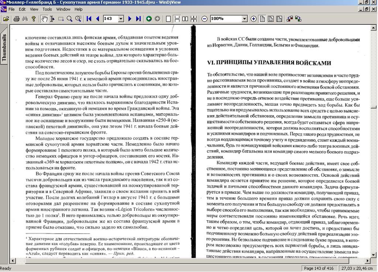The image size is (378, 272).
Task: Go to the first page
Action: coord(89,19)
